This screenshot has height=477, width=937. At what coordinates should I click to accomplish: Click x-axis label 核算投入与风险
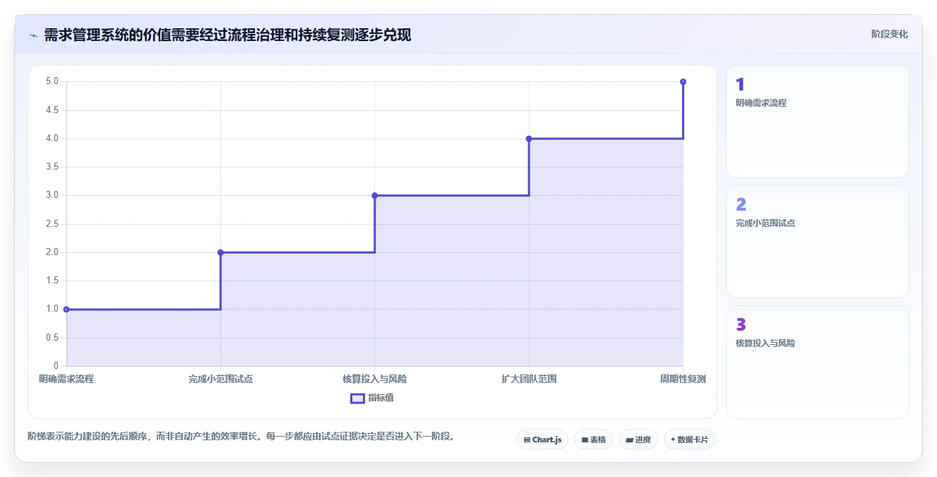click(x=375, y=379)
